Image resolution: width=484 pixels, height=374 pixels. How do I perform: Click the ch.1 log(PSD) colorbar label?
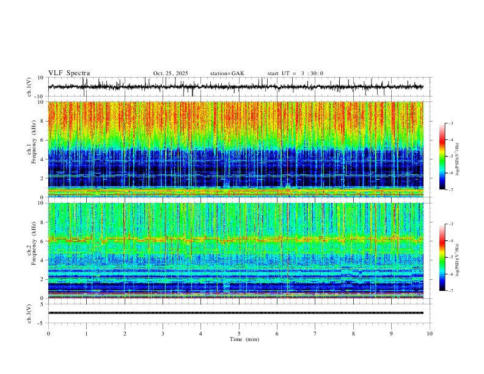pos(458,159)
